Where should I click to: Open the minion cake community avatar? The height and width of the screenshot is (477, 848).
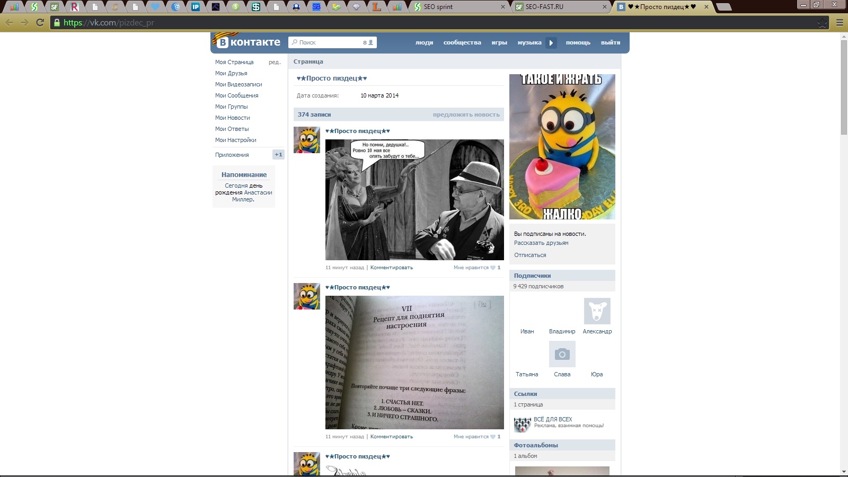[562, 147]
